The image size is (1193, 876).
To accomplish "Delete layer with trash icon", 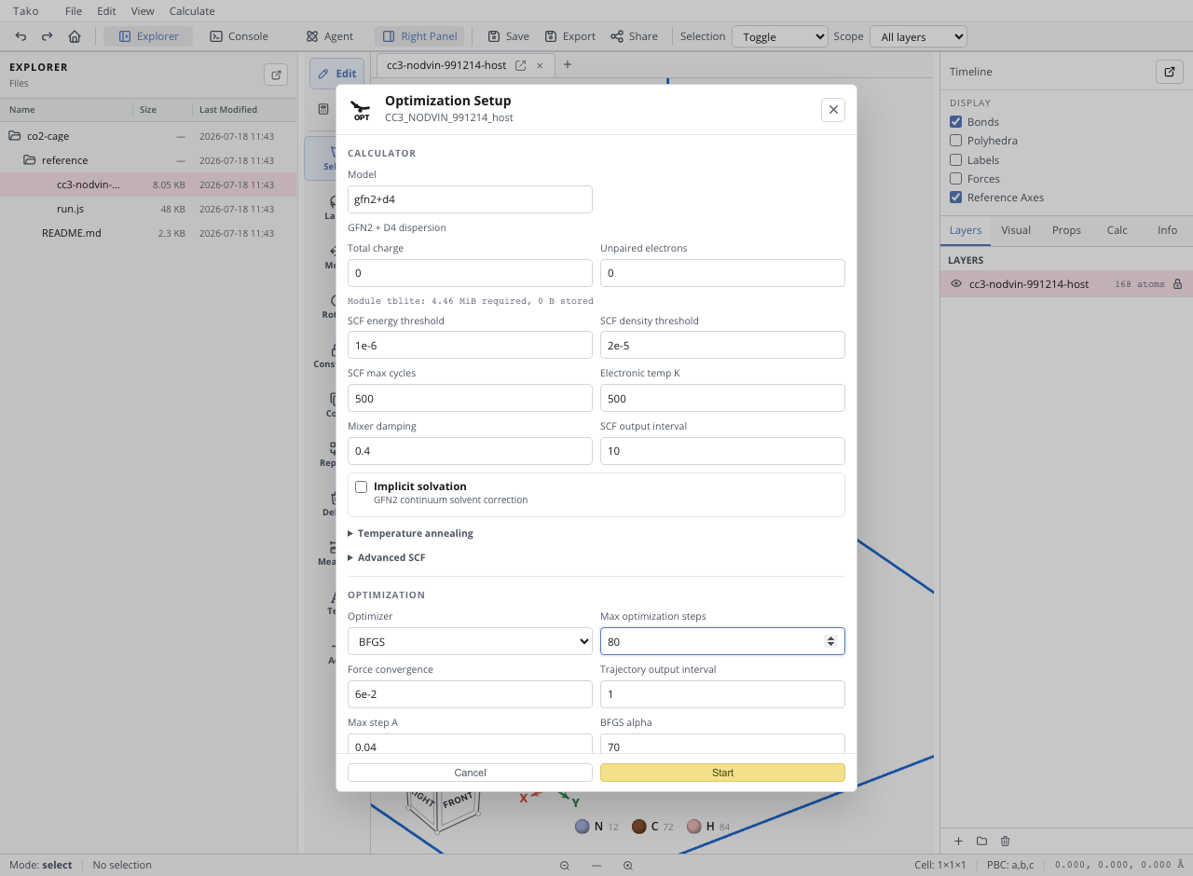I will point(1005,841).
